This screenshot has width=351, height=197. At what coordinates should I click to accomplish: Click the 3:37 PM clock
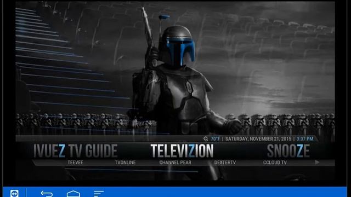point(305,138)
